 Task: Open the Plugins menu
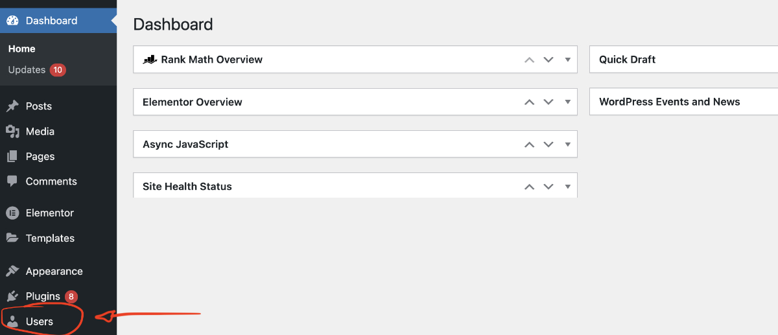(x=58, y=297)
